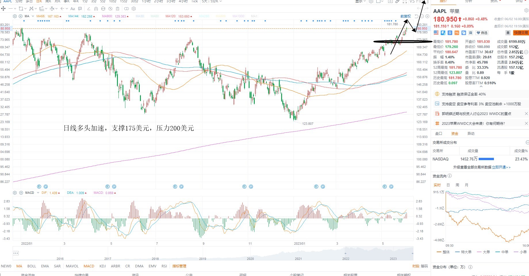Zoom in chart with plus icon

coord(427,16)
